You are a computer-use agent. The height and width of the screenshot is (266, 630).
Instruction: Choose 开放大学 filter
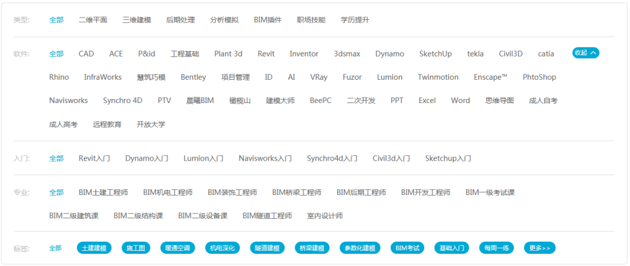(x=151, y=125)
